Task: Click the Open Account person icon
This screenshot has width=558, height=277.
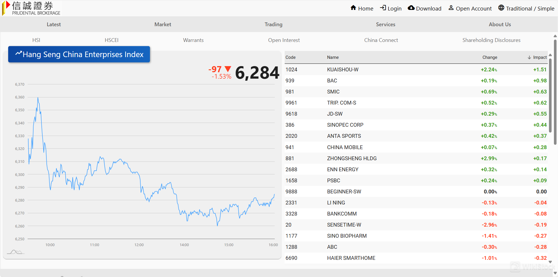Action: click(x=451, y=8)
